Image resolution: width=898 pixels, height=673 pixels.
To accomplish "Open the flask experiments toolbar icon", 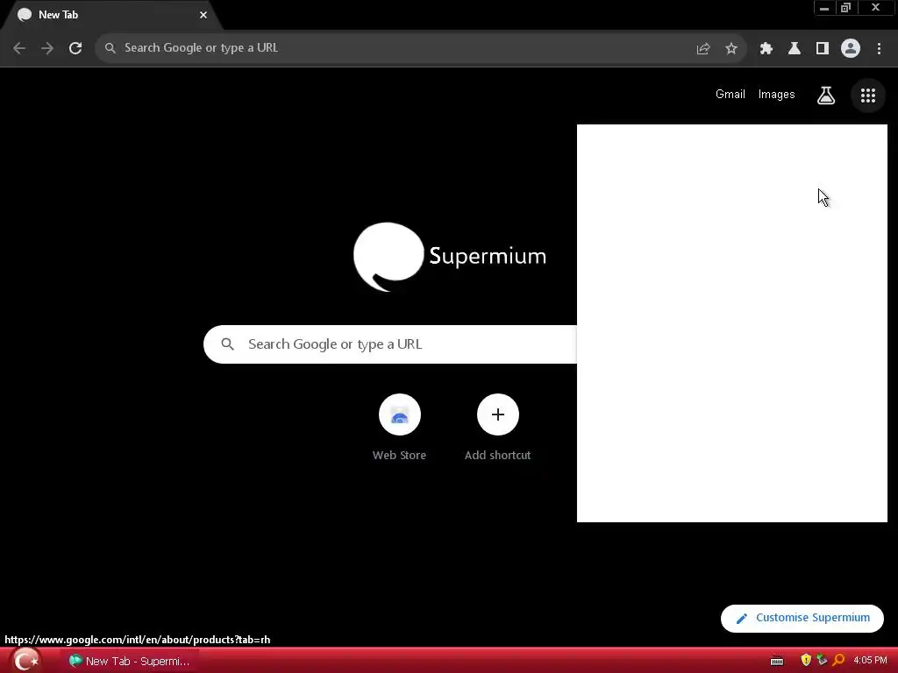I will (794, 49).
